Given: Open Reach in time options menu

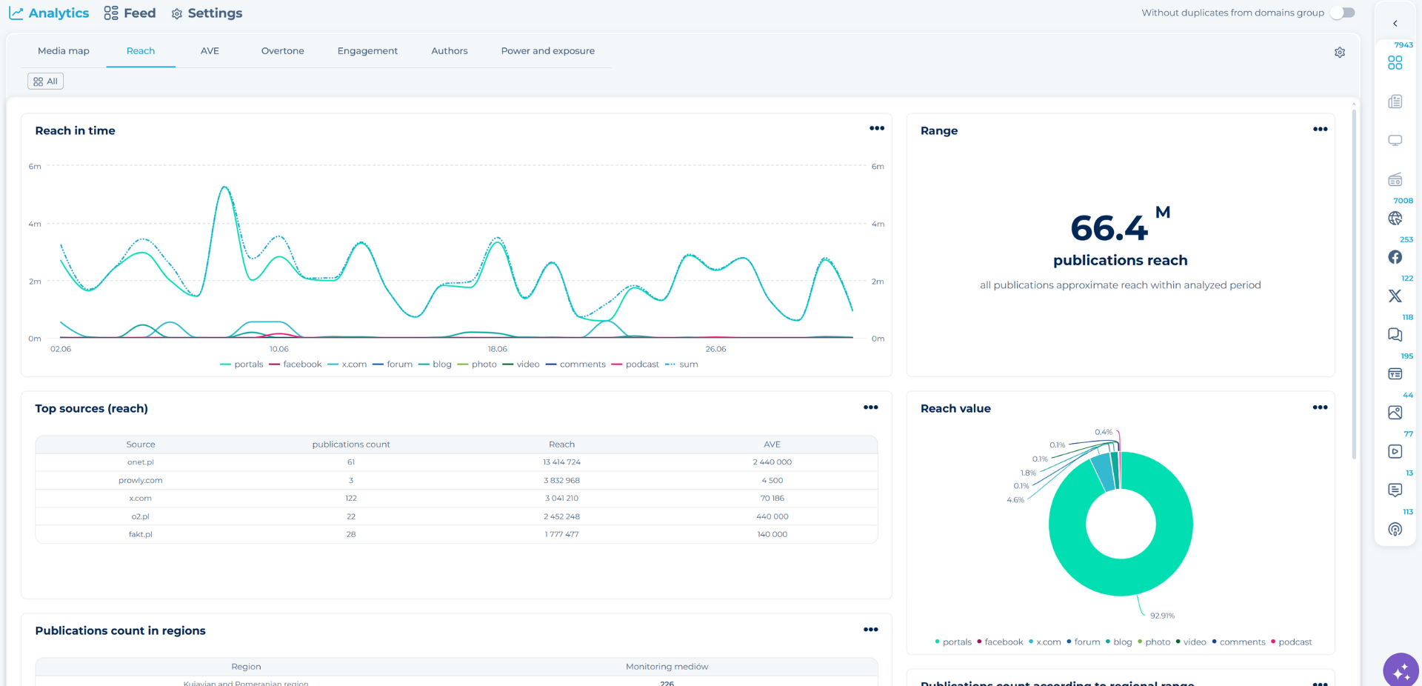Looking at the screenshot, I should (876, 128).
